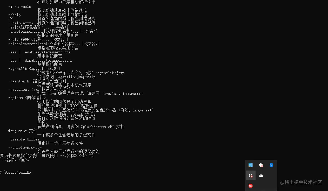The image size is (328, 191).
Task: Click the text "按完整路径名加载本机代理库"
Action: (x=64, y=85)
